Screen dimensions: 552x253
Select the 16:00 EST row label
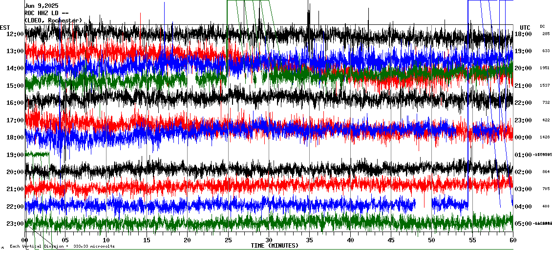15,103
